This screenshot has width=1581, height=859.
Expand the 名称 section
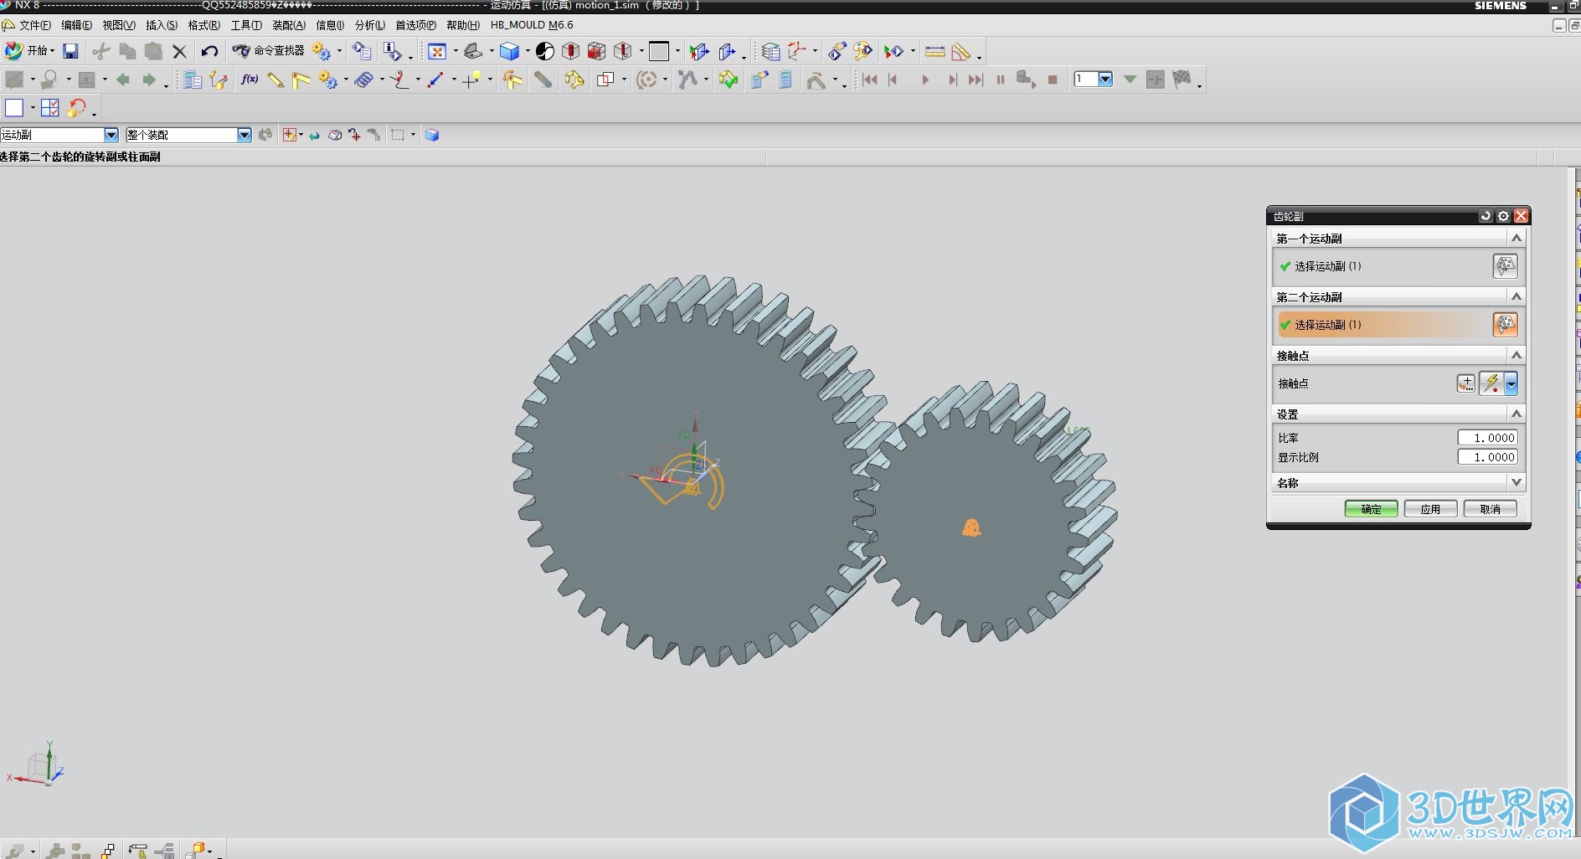click(1516, 483)
